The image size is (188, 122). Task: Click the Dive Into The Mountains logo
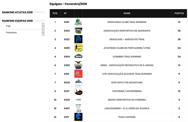pos(78,83)
